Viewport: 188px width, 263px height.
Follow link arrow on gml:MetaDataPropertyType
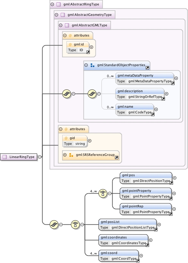click(x=173, y=83)
